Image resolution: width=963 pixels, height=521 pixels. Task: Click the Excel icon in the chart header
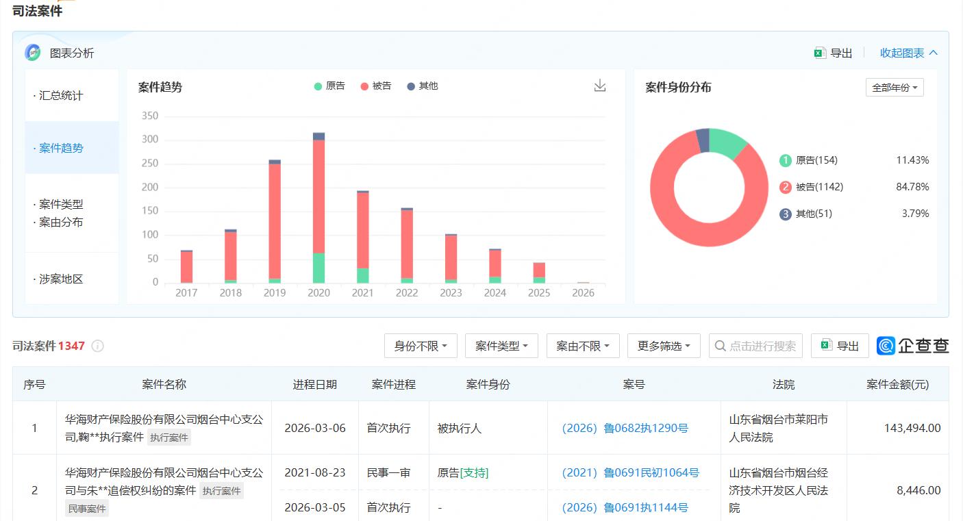point(820,53)
